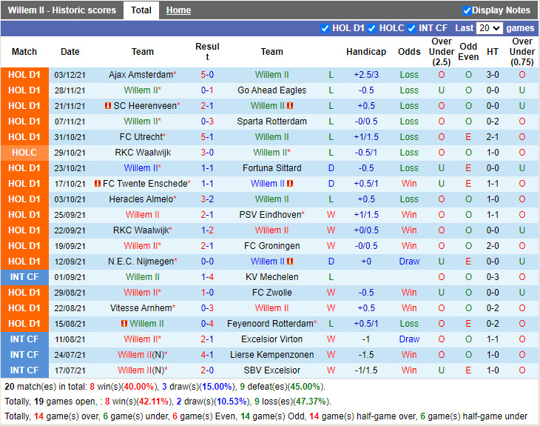The width and height of the screenshot is (540, 426).
Task: Click Vitesse Arnhem team name
Action: click(141, 308)
